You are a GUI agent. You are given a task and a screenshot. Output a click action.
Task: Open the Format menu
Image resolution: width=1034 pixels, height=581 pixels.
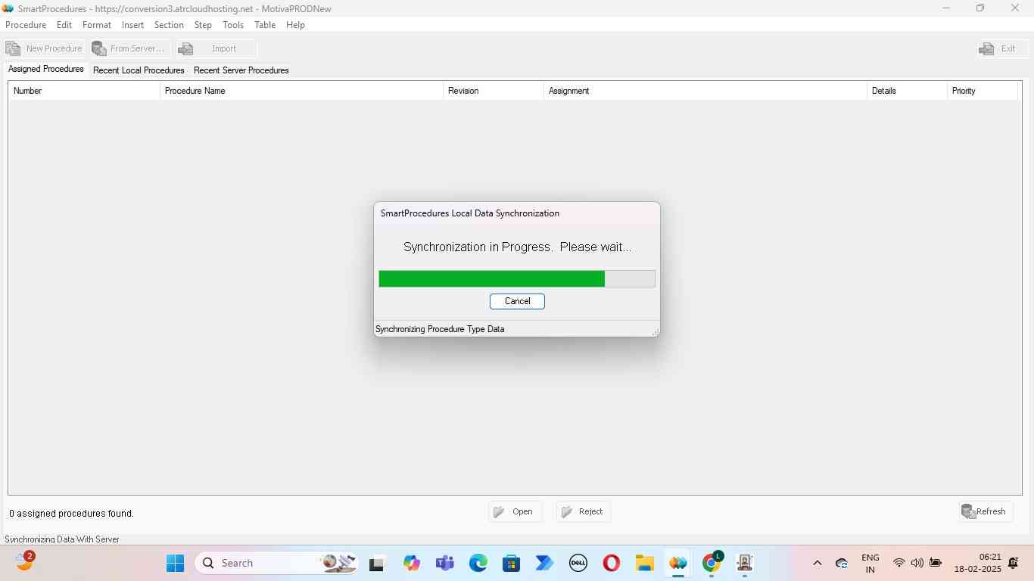click(x=97, y=25)
